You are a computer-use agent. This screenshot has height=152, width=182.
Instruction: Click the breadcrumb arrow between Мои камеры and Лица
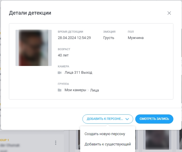click(88, 90)
